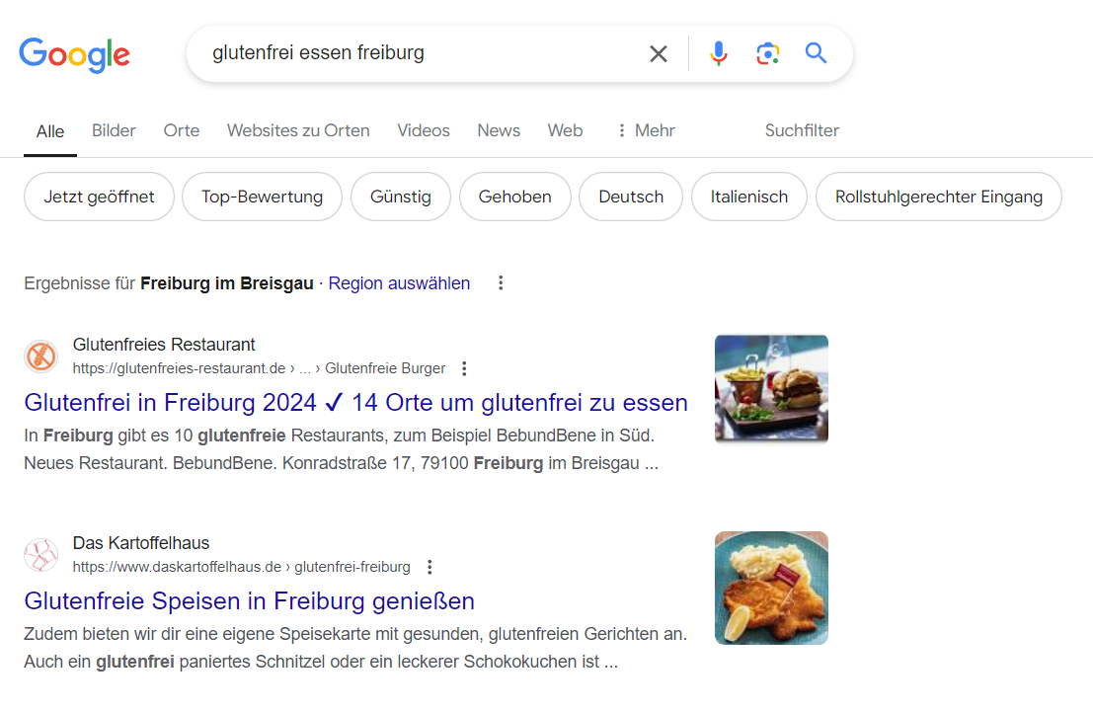Open three-dot menu for Glutenfreies Restaurant result
Screen dimensions: 1093x713
465,368
